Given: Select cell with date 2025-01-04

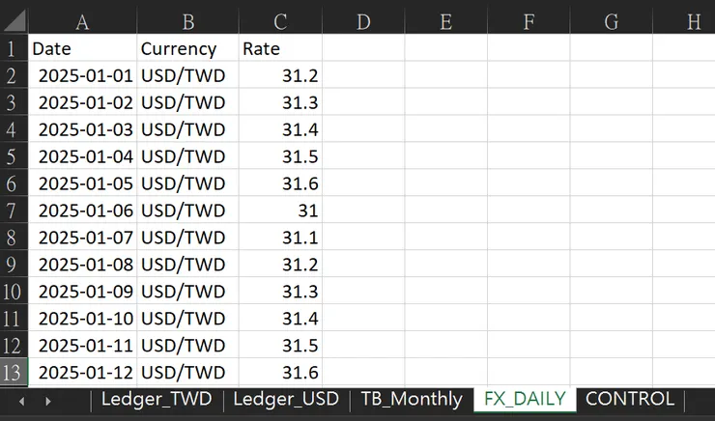Looking at the screenshot, I should point(82,155).
